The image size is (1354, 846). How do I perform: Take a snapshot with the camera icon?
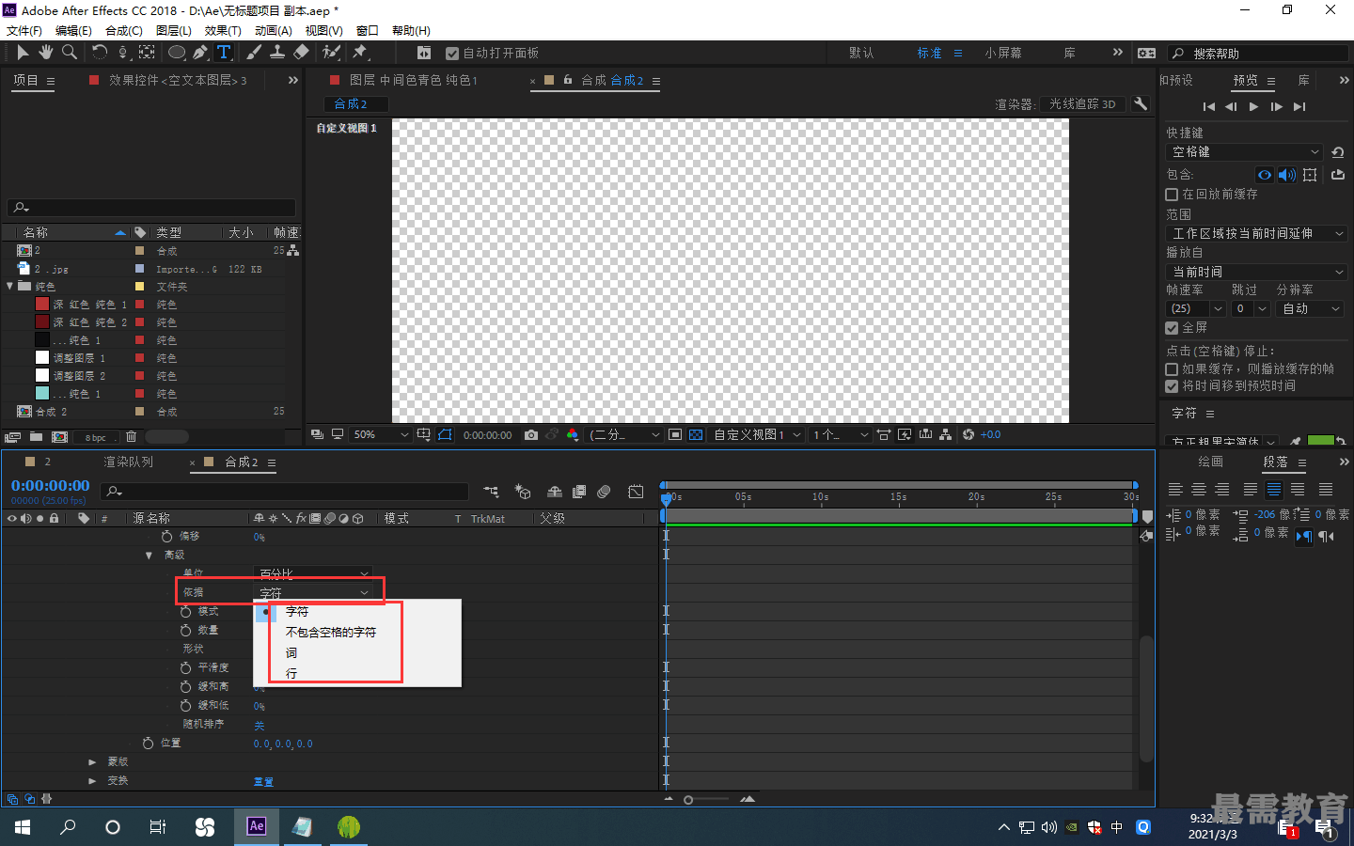point(531,434)
